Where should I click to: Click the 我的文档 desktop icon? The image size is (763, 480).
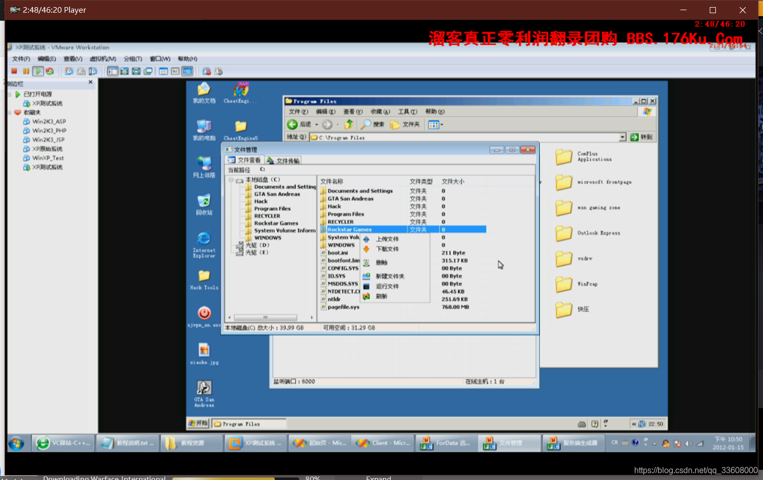point(204,93)
